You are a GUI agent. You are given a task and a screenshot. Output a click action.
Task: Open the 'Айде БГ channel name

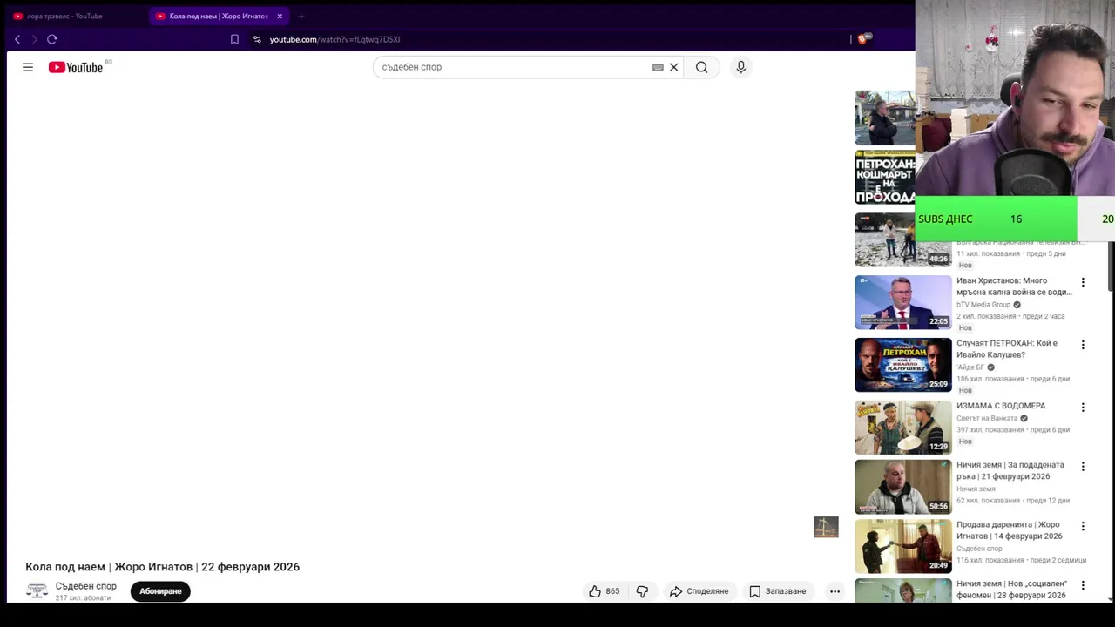tap(970, 367)
